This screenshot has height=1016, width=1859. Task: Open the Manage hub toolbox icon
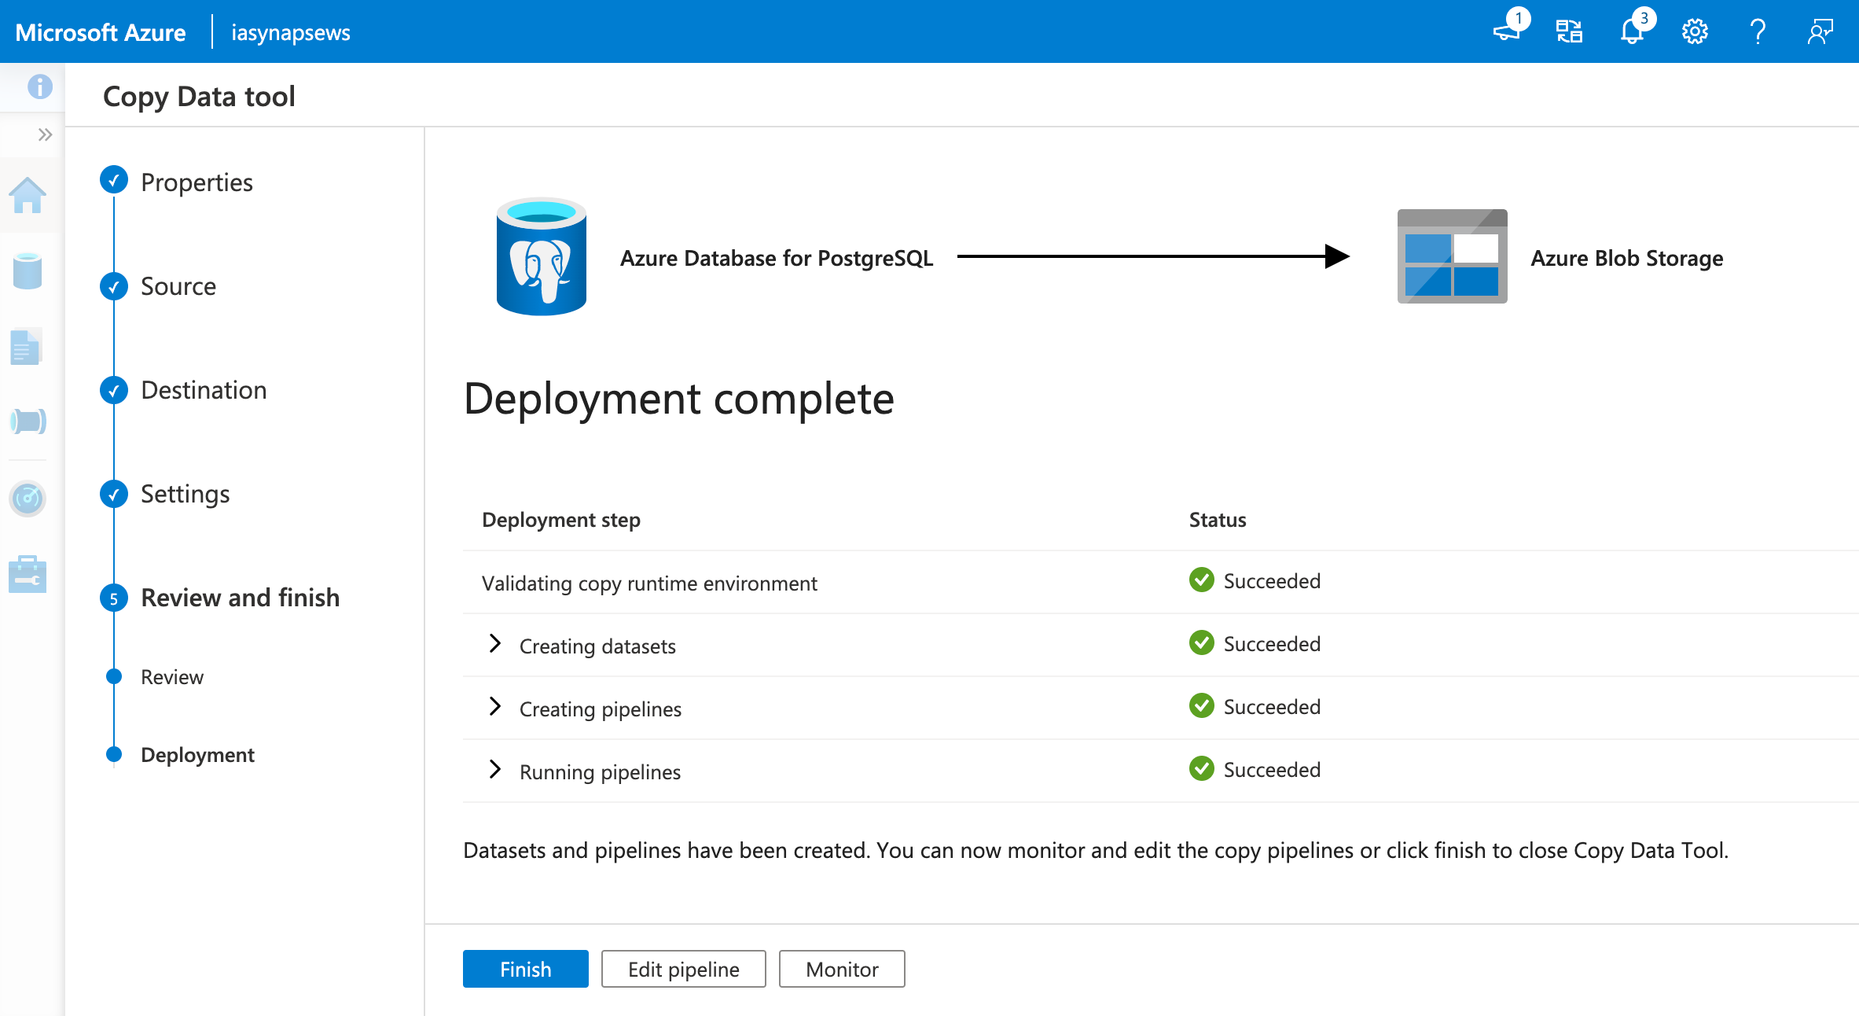pyautogui.click(x=28, y=574)
